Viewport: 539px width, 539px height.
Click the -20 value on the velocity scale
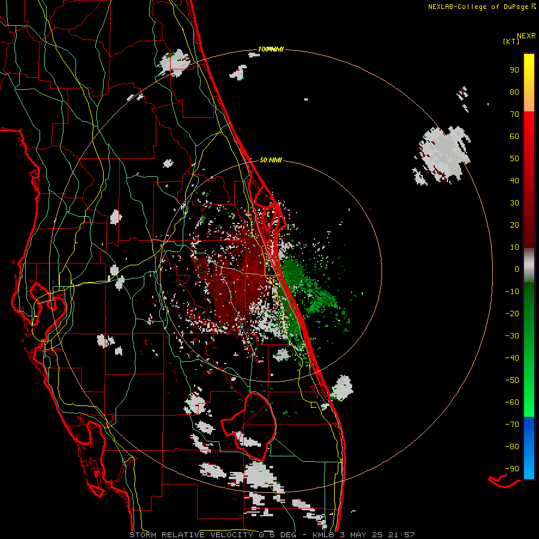(x=512, y=314)
